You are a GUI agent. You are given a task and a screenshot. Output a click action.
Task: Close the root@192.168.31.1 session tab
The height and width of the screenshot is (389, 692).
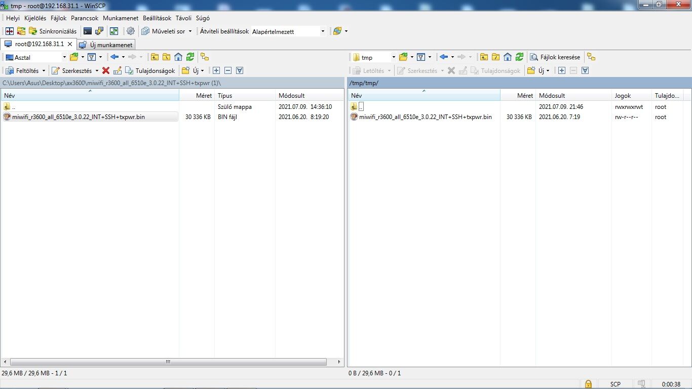[70, 44]
